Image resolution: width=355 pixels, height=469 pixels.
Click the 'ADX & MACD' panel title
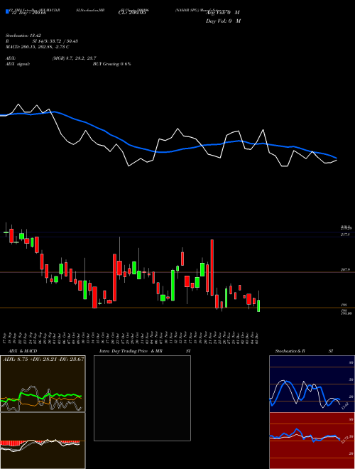(x=23, y=351)
